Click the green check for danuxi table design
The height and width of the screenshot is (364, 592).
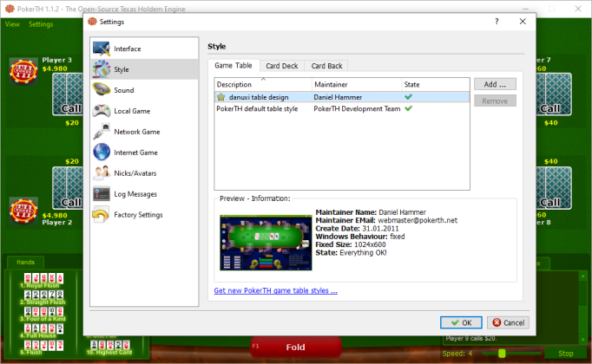408,97
